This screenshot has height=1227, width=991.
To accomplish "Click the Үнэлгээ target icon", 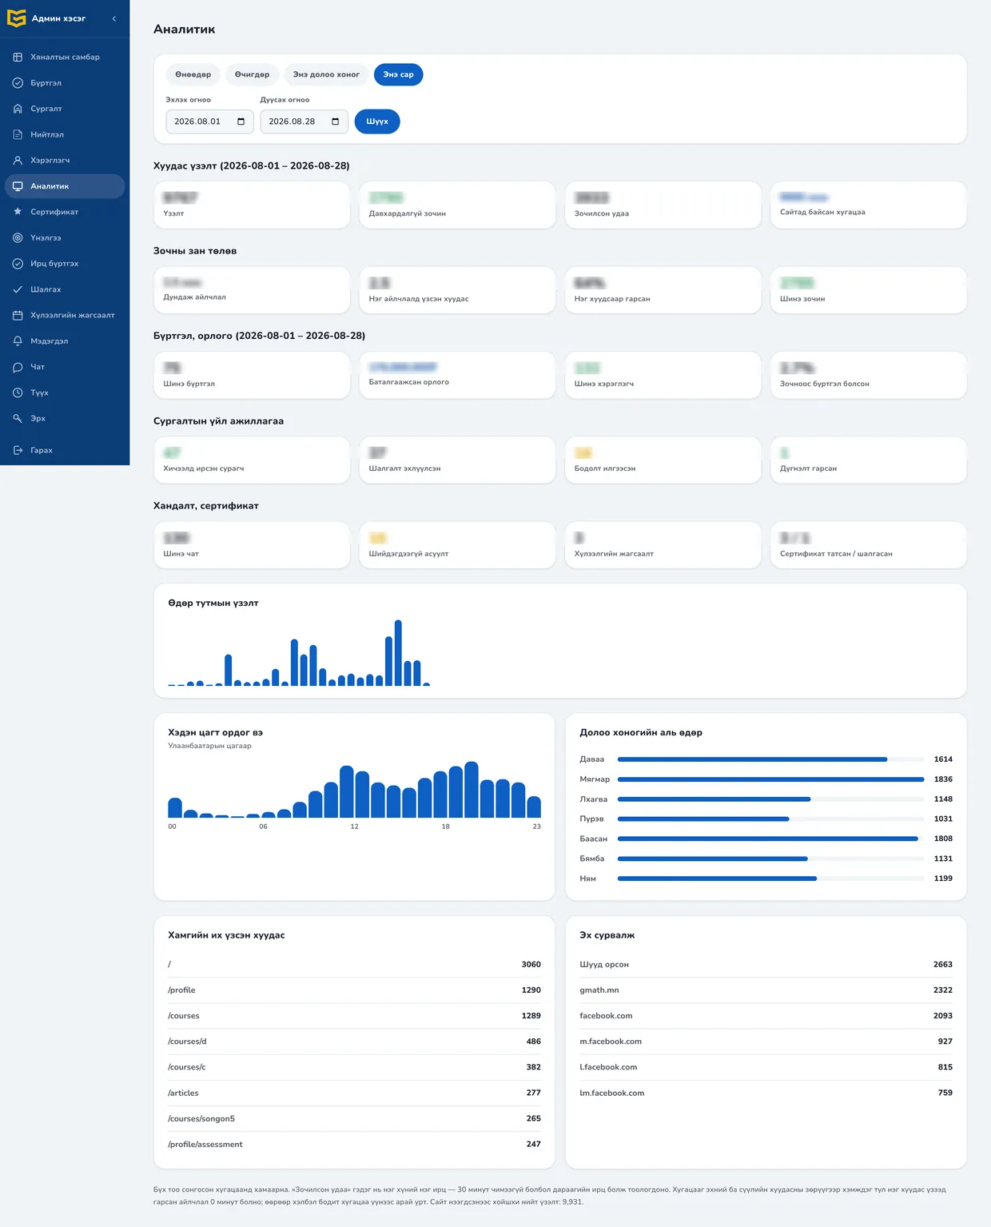I will pyautogui.click(x=18, y=238).
